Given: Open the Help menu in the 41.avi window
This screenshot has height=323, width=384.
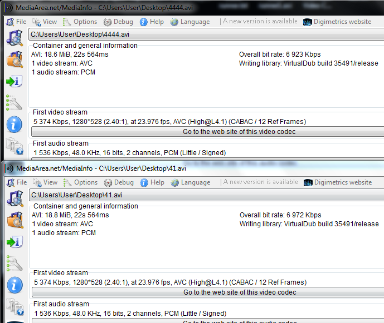Looking at the screenshot, I should click(x=152, y=182).
